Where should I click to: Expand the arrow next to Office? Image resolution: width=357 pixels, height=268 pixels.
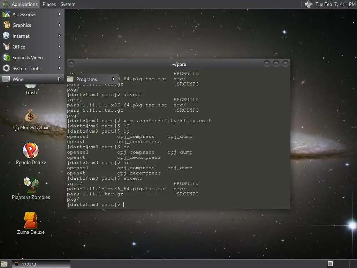(x=59, y=46)
